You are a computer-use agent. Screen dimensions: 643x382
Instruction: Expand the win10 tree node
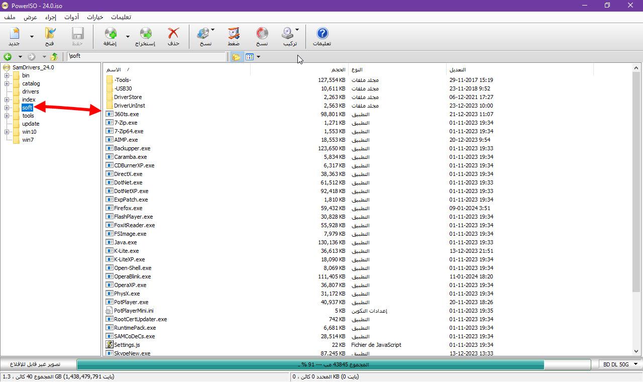[7, 132]
